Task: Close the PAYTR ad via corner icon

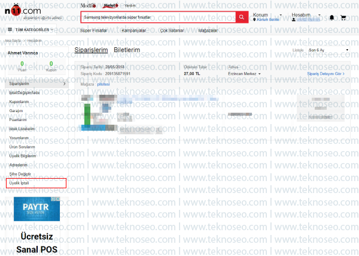Action: [x=58, y=199]
